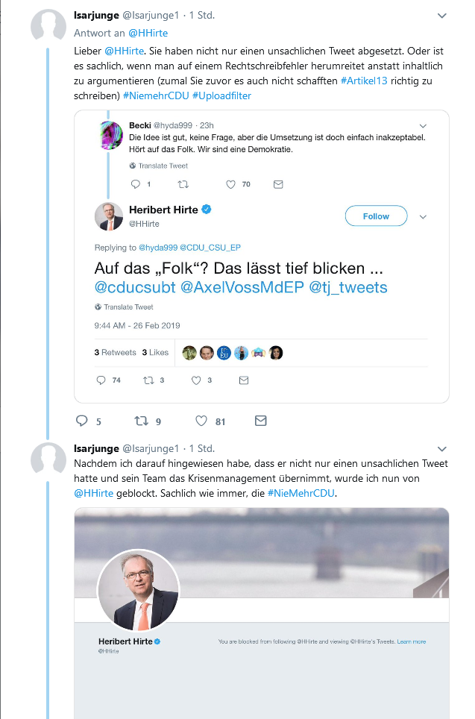Click reply icon on Becki's tweet
Screen dimensions: 475x719
pos(135,184)
